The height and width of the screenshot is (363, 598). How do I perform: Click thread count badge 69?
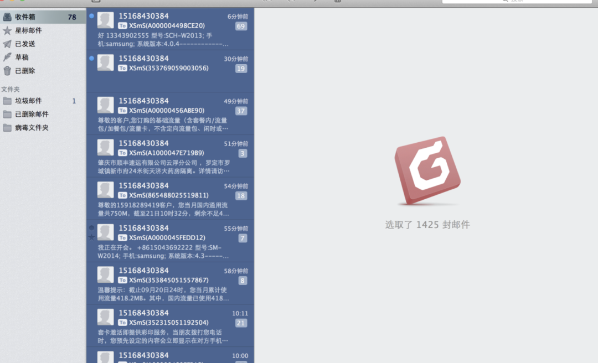click(x=241, y=27)
